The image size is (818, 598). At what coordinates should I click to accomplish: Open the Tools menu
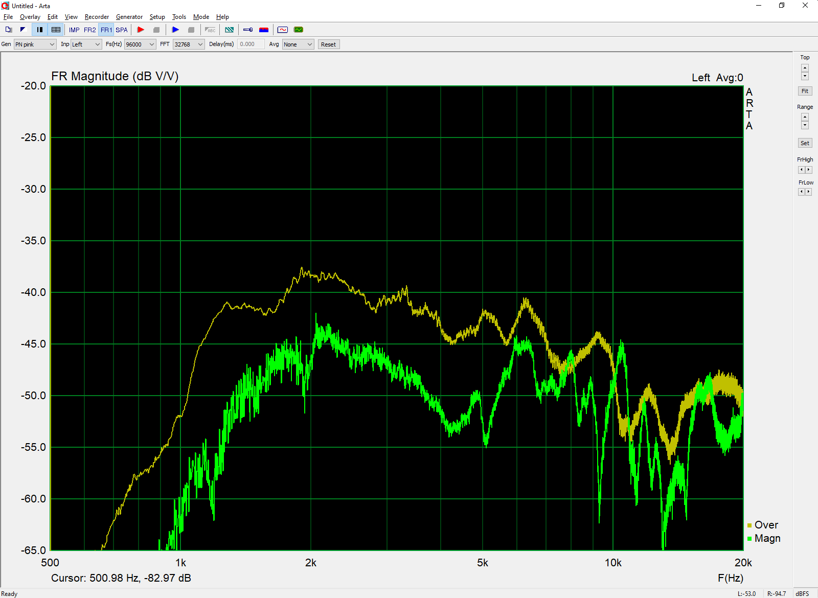(x=179, y=17)
